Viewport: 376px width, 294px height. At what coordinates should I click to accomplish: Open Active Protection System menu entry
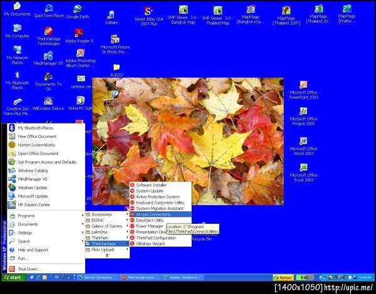pos(160,197)
